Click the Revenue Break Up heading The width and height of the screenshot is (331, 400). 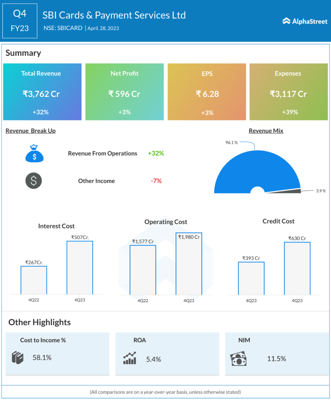coord(30,131)
